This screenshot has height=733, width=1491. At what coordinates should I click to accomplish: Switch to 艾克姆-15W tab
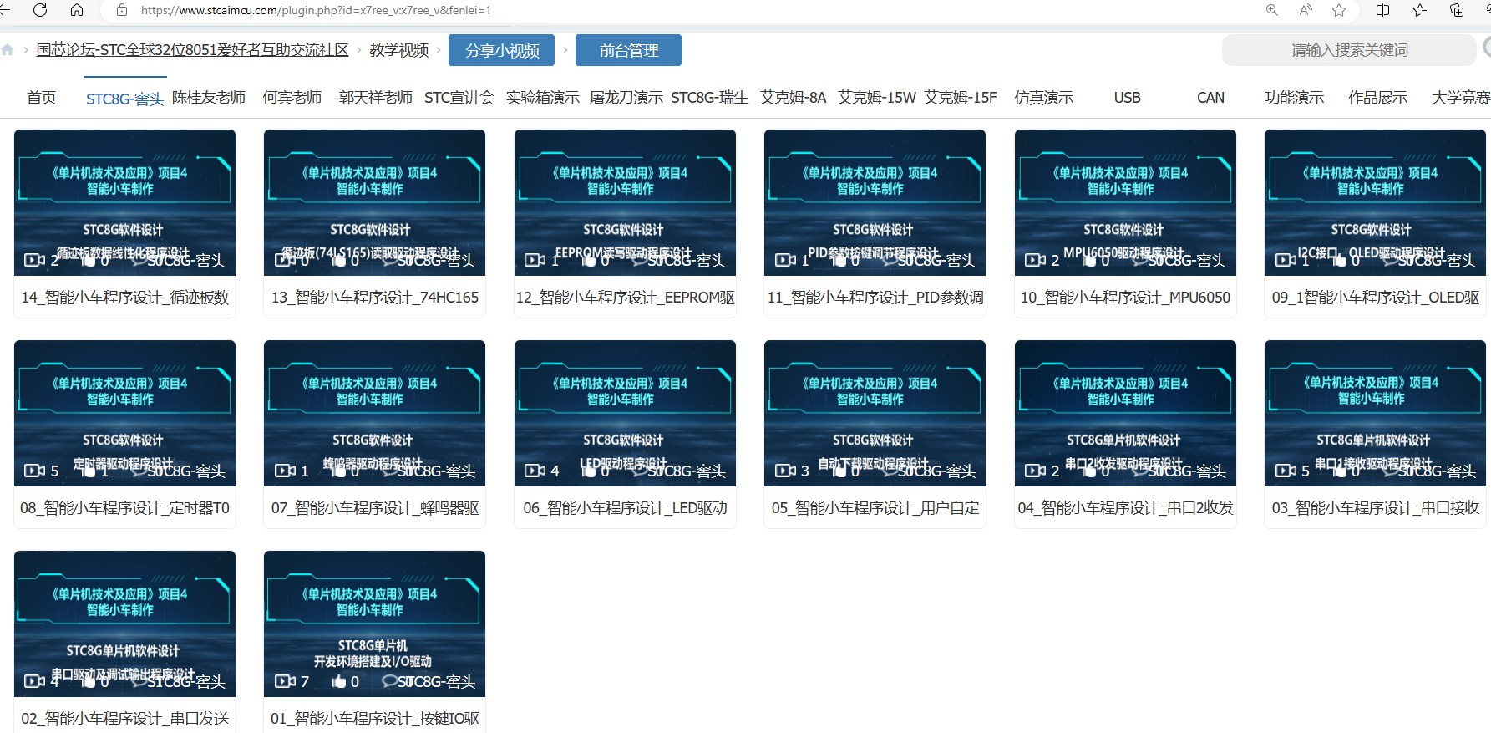[x=877, y=98]
